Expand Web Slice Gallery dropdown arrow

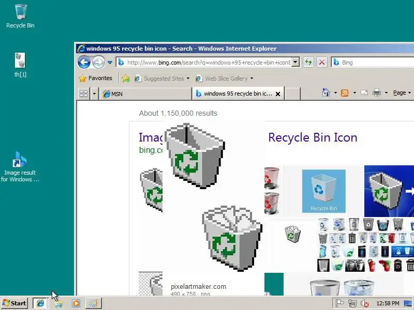click(252, 79)
